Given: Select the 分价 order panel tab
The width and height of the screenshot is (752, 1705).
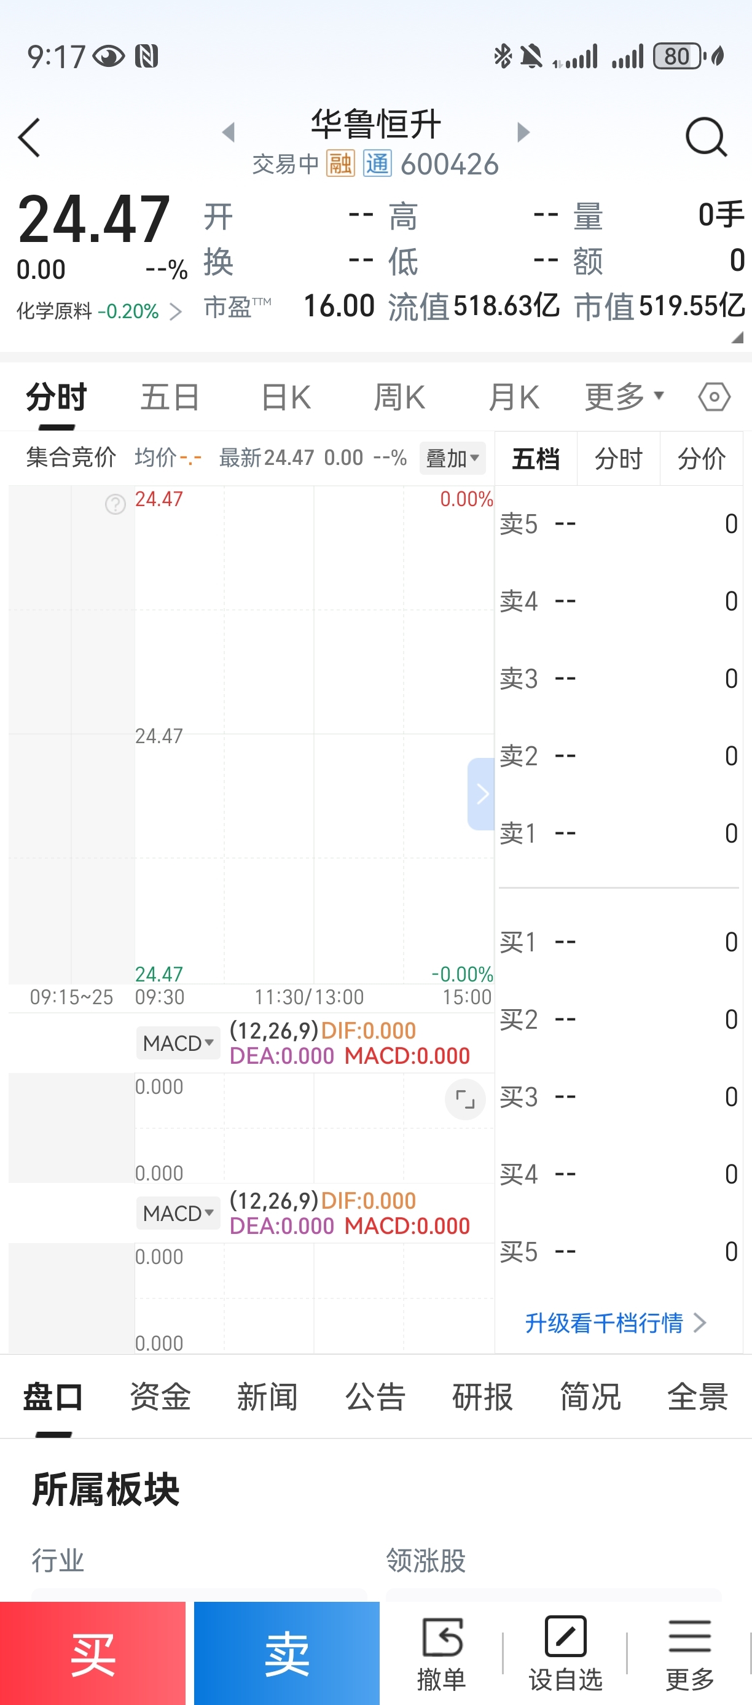Looking at the screenshot, I should (x=701, y=458).
